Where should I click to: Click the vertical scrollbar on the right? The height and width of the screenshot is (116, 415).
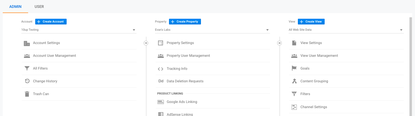tap(411, 67)
